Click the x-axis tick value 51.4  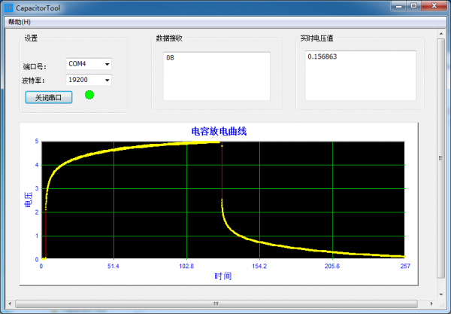click(114, 266)
